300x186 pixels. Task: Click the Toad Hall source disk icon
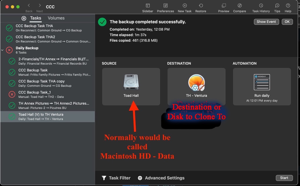tap(131, 82)
